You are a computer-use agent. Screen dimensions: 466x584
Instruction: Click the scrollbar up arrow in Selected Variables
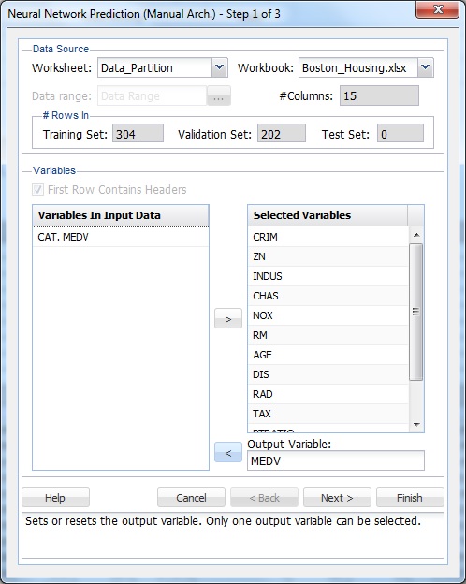[x=416, y=235]
